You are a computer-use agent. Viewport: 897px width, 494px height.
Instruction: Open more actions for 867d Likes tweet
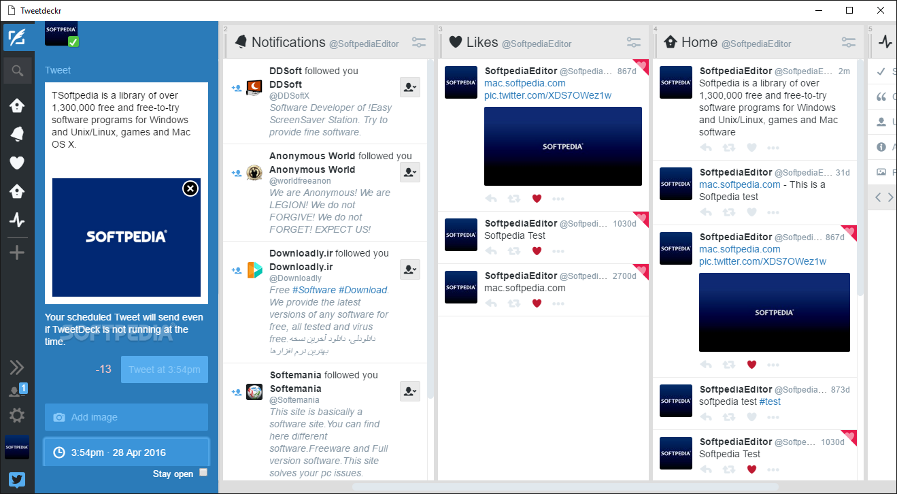click(558, 199)
